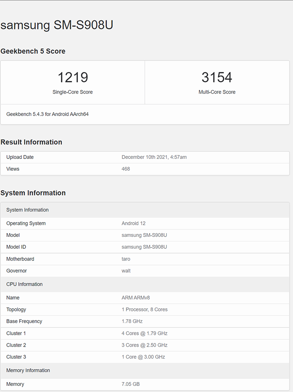Click the single-core score 1219
The width and height of the screenshot is (293, 392).
73,77
